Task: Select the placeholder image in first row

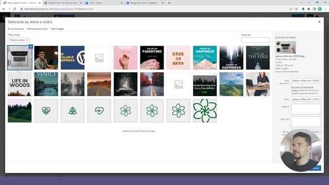Action: tap(99, 58)
